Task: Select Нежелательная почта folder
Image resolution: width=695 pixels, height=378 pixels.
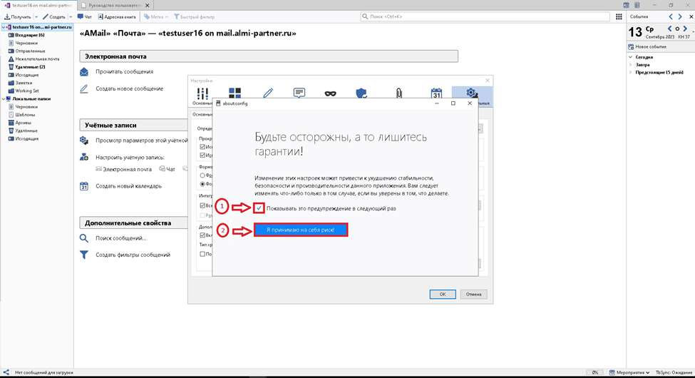Action: (x=37, y=59)
